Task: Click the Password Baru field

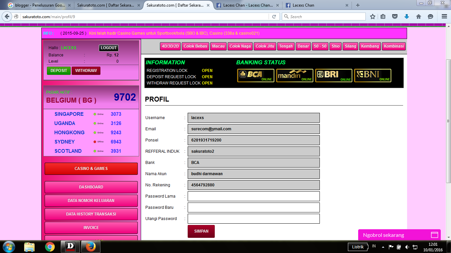Action: click(x=254, y=207)
